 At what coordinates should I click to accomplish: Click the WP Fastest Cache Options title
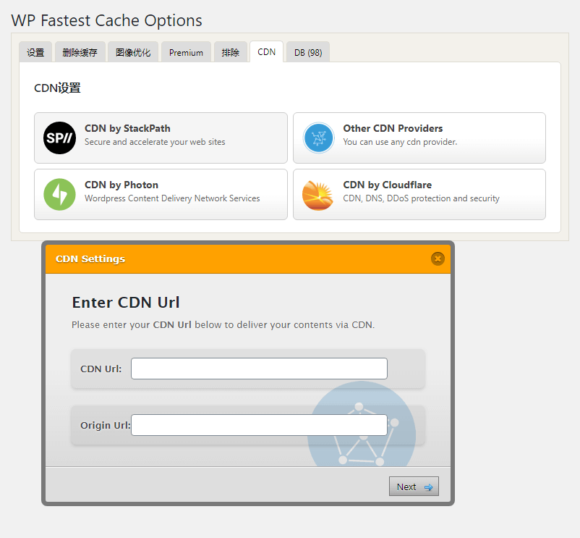pyautogui.click(x=106, y=20)
